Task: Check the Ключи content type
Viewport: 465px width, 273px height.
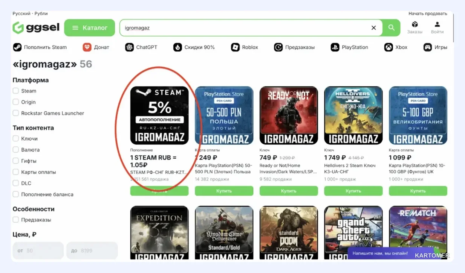Action: click(x=16, y=138)
